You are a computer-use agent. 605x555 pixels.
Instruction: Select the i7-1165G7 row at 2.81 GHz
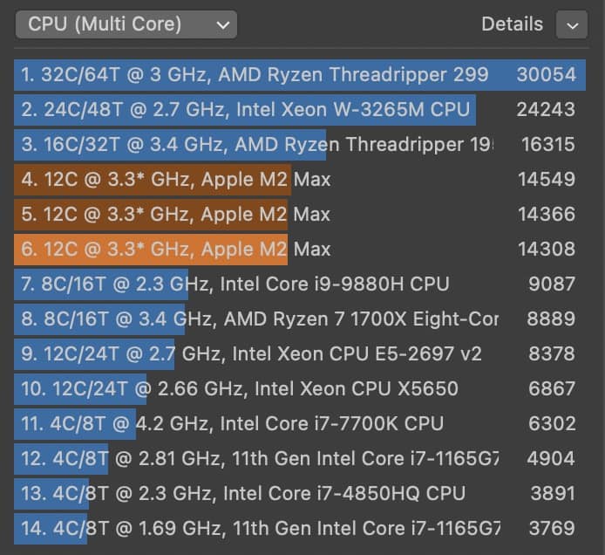(300, 459)
